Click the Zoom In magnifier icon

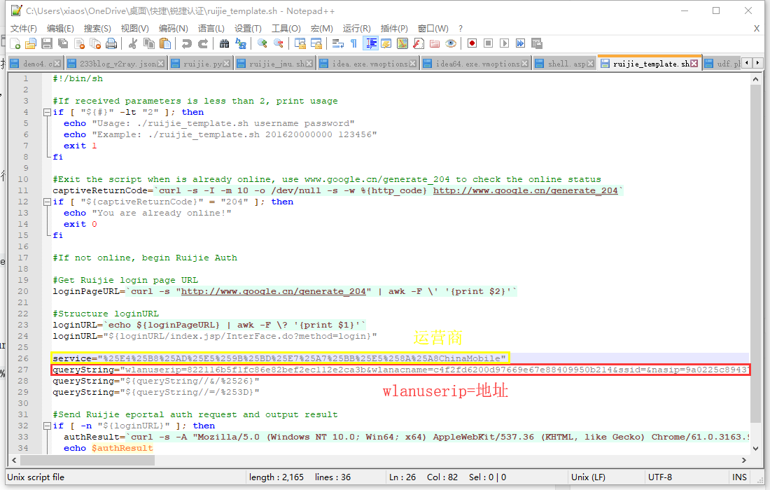(x=262, y=43)
